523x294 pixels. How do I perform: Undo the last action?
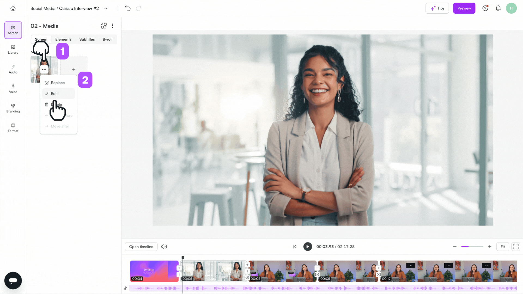click(128, 8)
